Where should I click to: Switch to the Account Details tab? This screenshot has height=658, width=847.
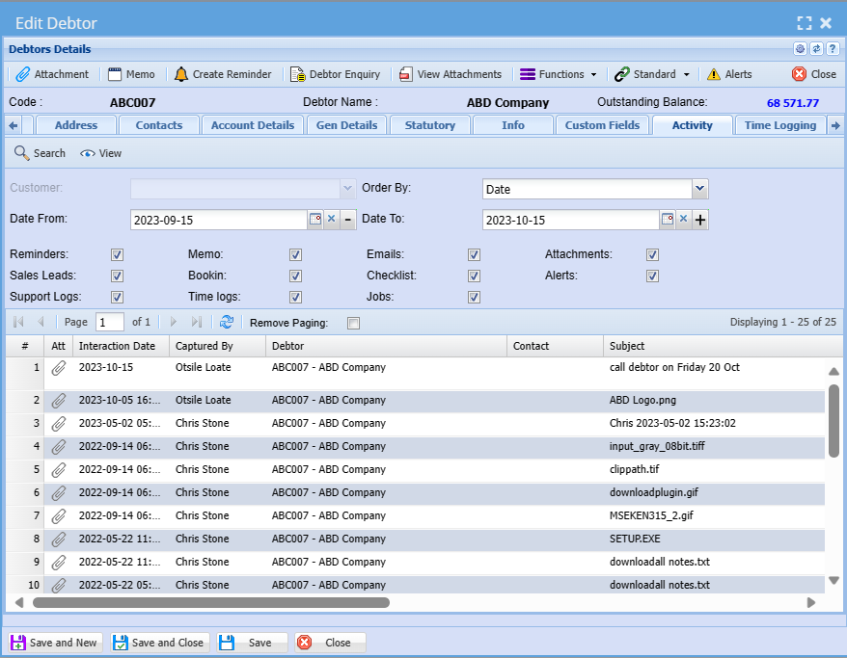click(x=252, y=125)
